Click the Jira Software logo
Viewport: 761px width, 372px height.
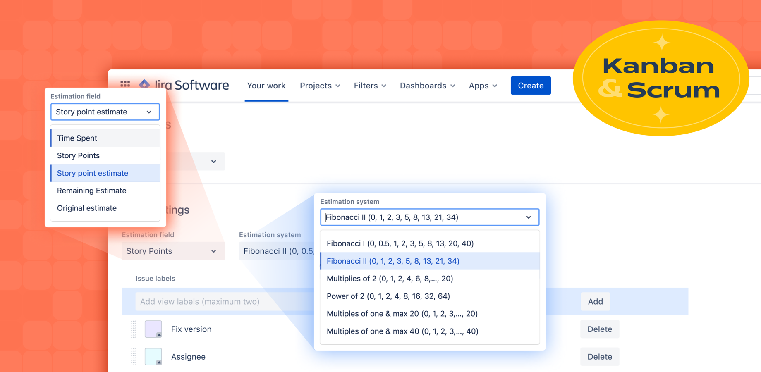(183, 85)
